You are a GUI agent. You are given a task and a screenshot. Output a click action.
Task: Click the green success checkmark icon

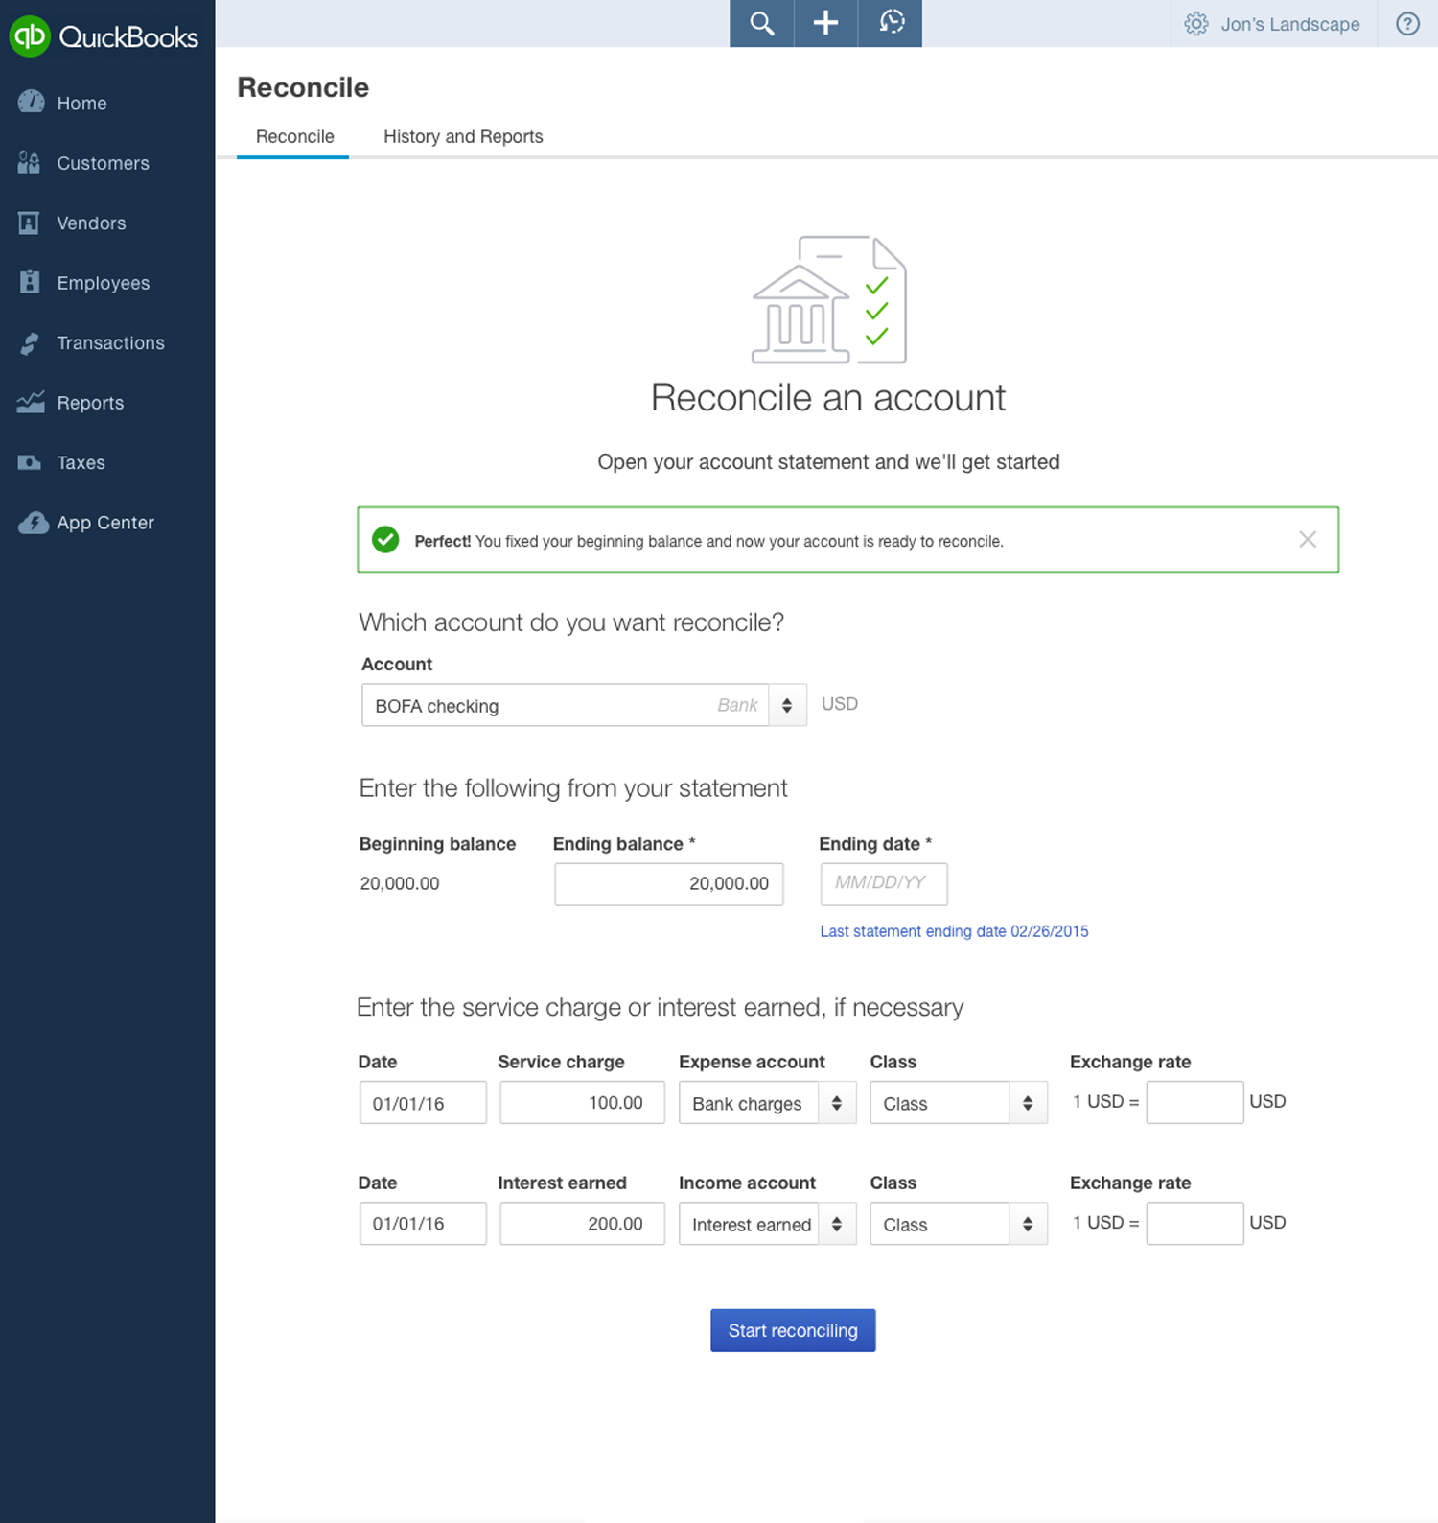point(385,540)
